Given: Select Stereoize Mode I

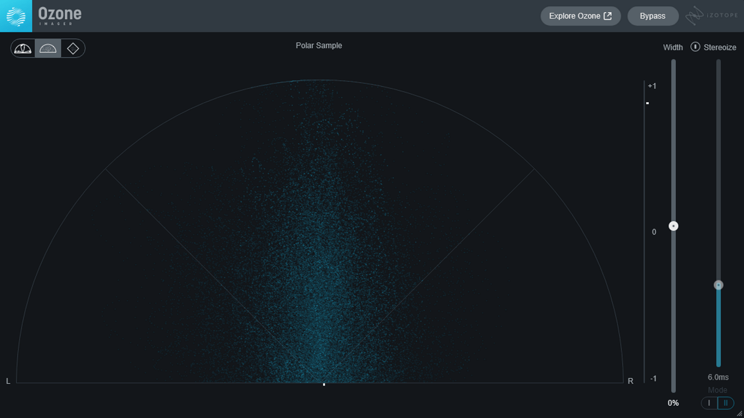Looking at the screenshot, I should [709, 403].
